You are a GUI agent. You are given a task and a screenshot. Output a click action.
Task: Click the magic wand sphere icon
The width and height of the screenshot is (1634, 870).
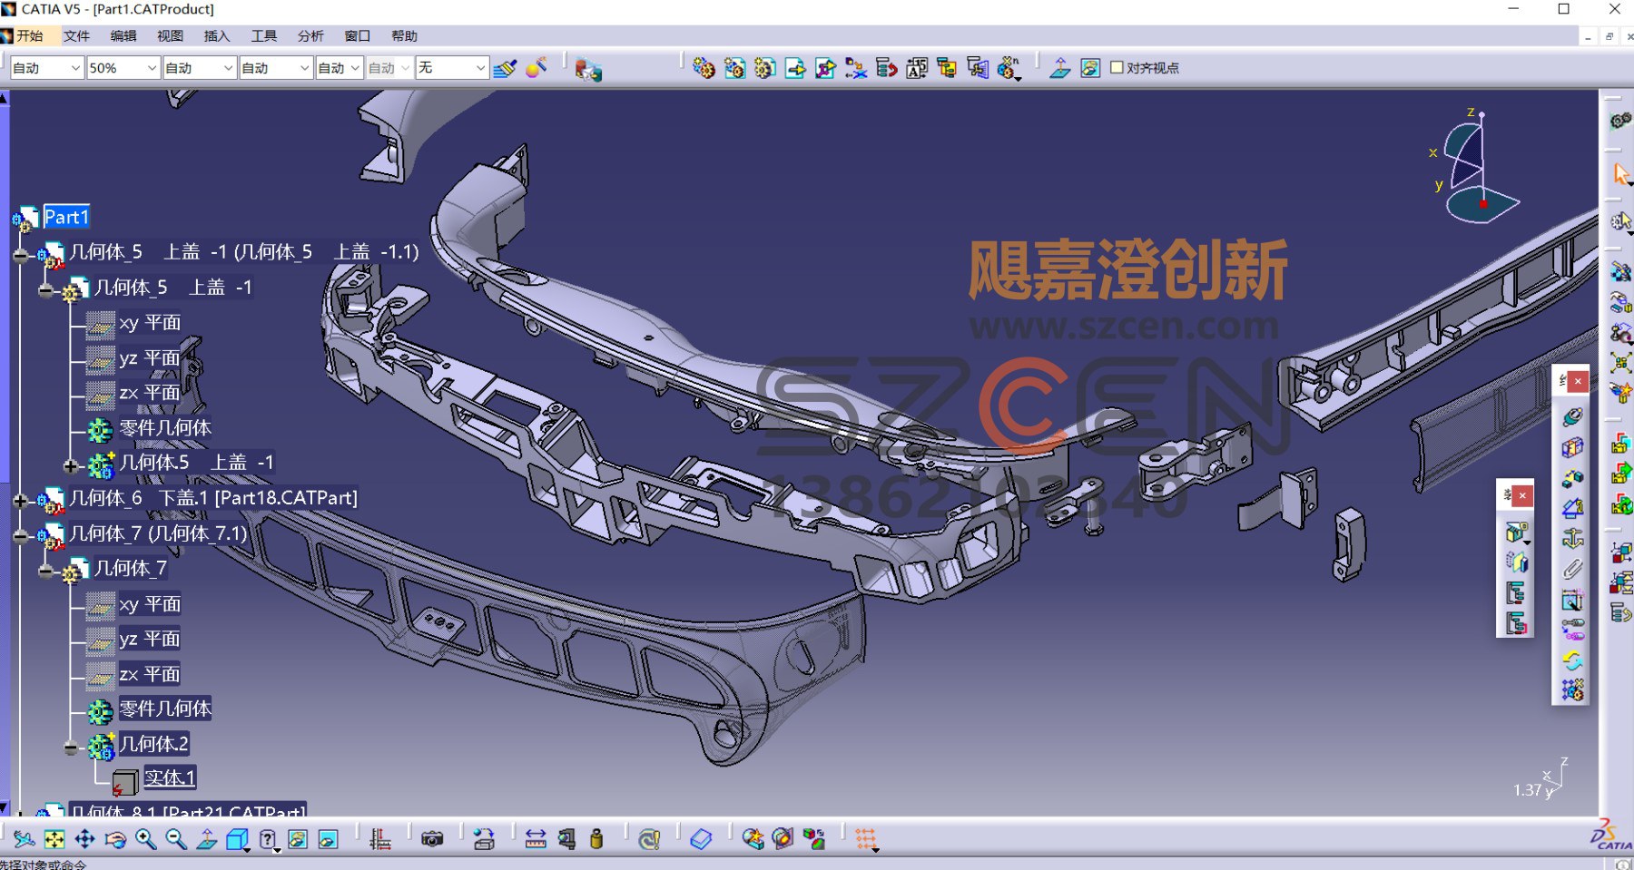tap(536, 68)
